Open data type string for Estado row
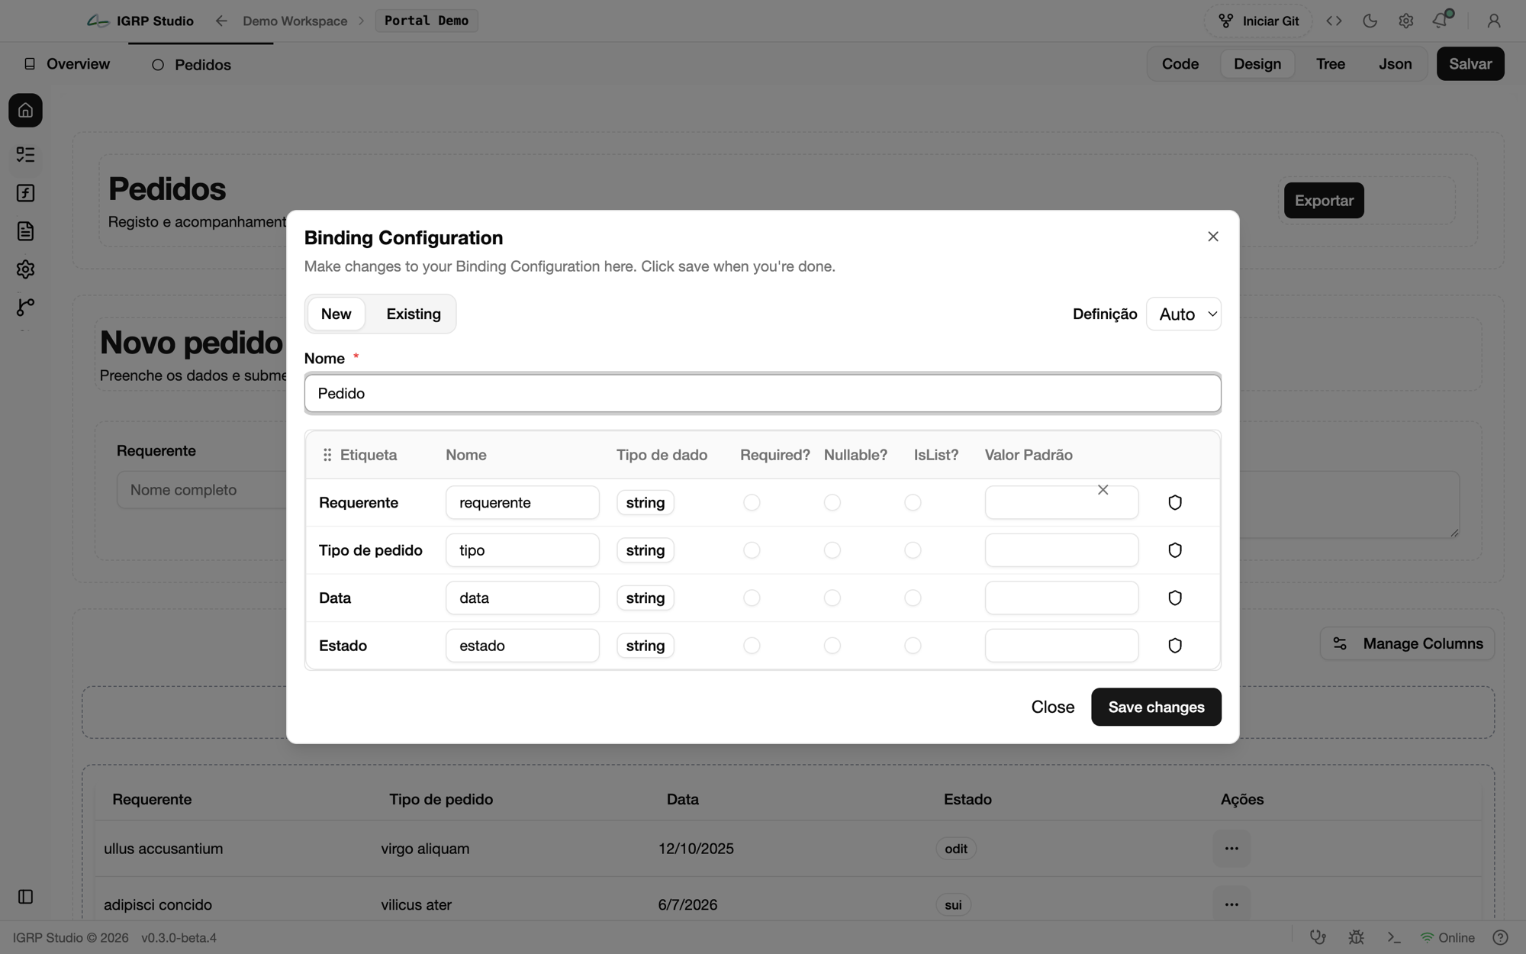Image resolution: width=1526 pixels, height=954 pixels. pyautogui.click(x=645, y=646)
